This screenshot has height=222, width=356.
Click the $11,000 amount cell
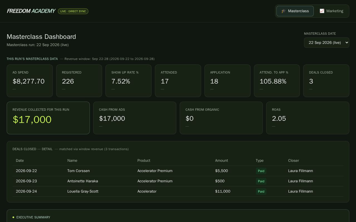point(222,191)
